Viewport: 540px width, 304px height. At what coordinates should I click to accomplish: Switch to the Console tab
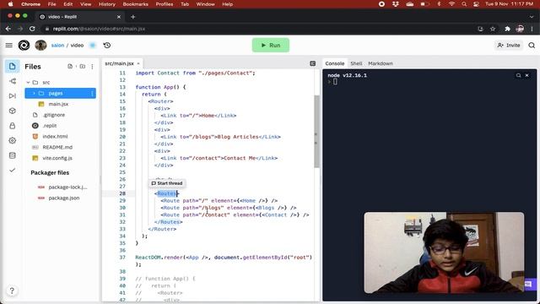tap(335, 63)
